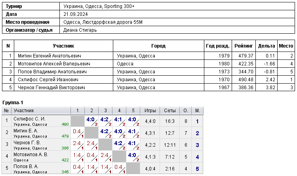
Task: Select participant Митин Евгений Анатольевич
Action: [x=49, y=56]
